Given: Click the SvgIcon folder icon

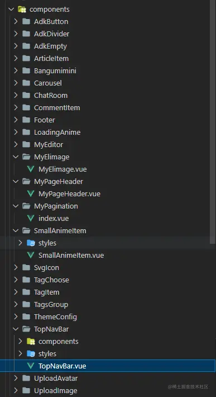Looking at the screenshot, I should 26,268.
